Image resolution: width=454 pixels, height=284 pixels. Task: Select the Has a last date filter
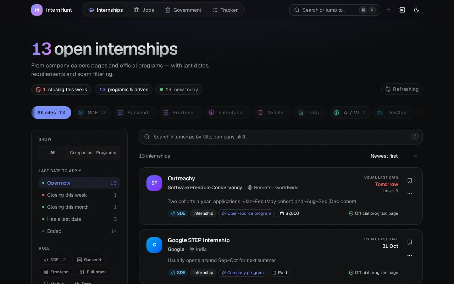click(79, 219)
